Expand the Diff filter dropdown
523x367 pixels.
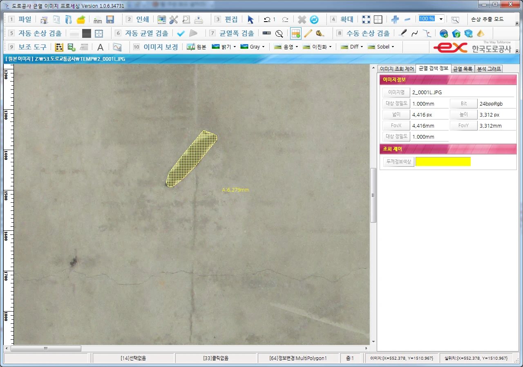pos(362,47)
